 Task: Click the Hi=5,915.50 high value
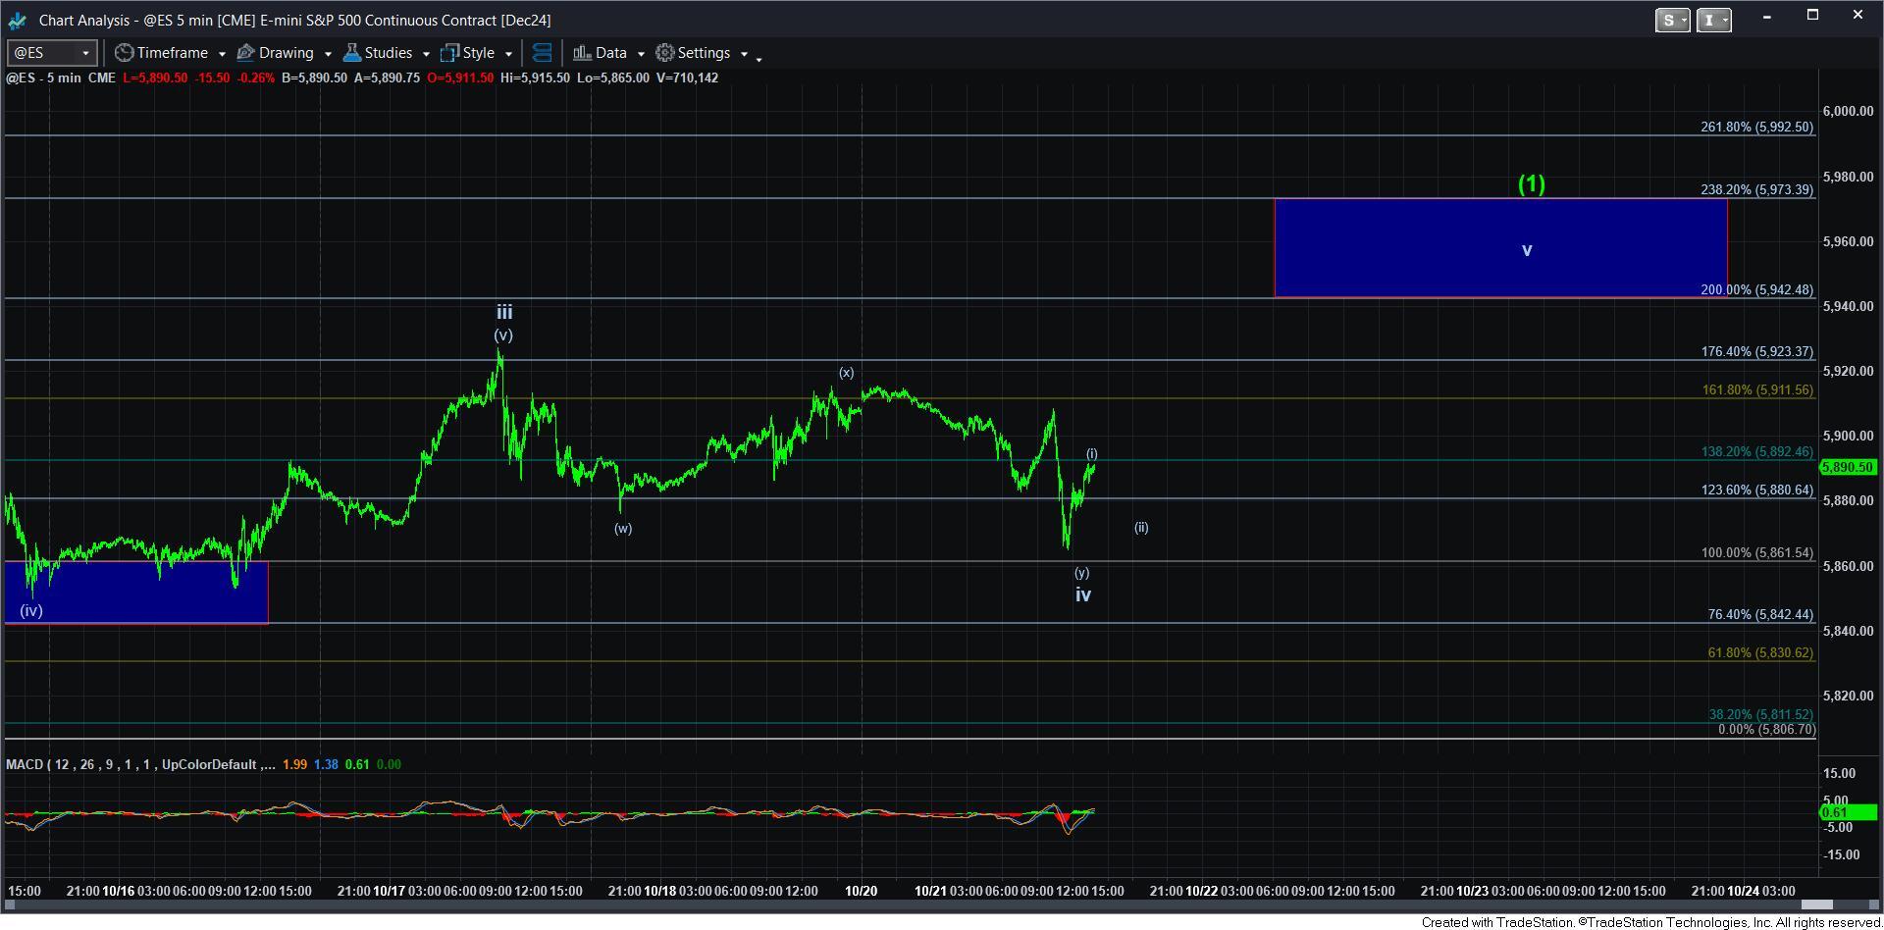click(x=535, y=77)
